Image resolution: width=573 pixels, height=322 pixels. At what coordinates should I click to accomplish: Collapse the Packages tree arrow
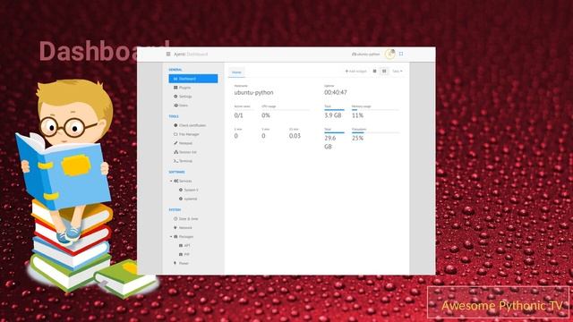171,236
